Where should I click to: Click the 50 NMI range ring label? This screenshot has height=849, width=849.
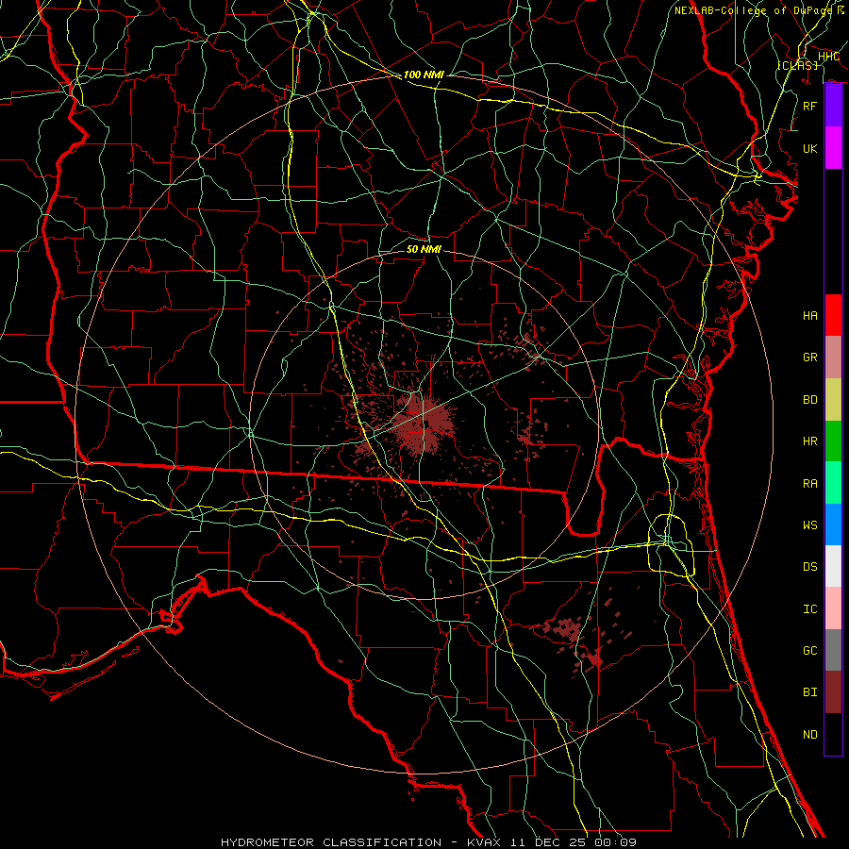(424, 249)
